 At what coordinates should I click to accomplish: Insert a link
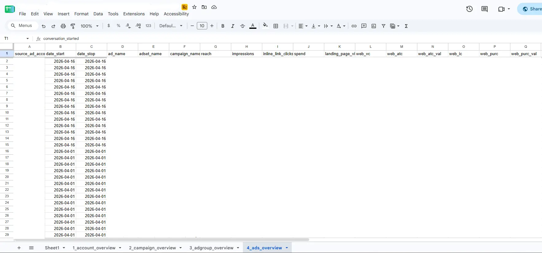point(354,26)
